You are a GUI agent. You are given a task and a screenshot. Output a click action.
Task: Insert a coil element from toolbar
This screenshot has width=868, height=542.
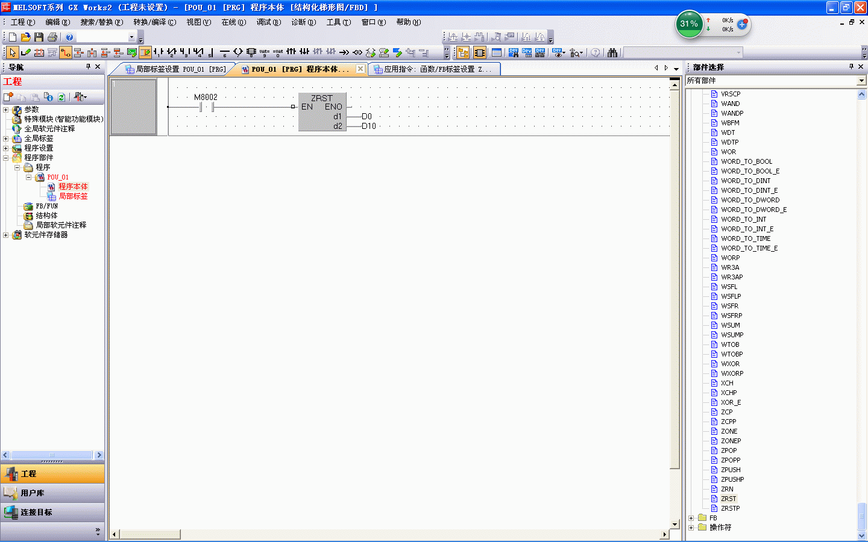click(237, 53)
